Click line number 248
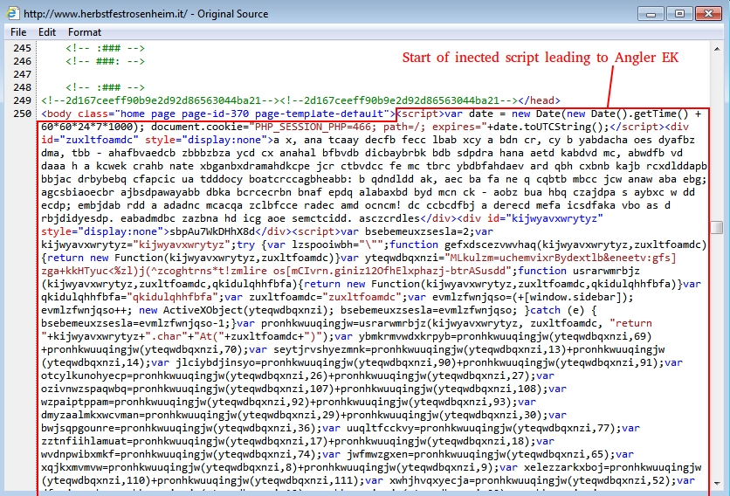This screenshot has width=730, height=496. [x=23, y=87]
